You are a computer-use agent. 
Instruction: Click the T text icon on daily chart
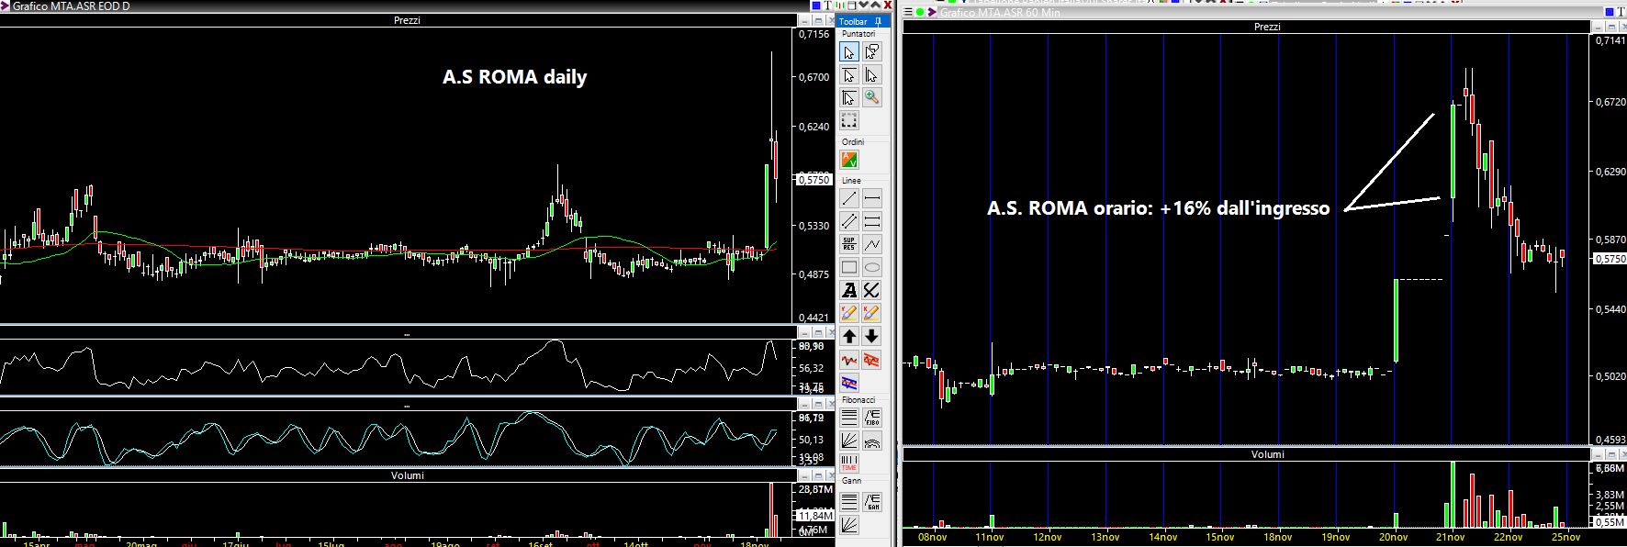(x=827, y=6)
